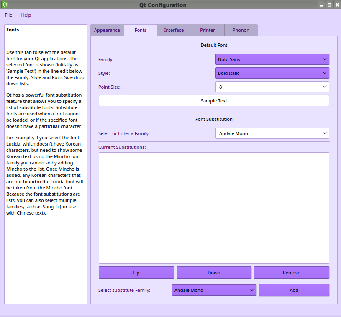
Task: Go to the Interface tab
Action: [x=174, y=30]
